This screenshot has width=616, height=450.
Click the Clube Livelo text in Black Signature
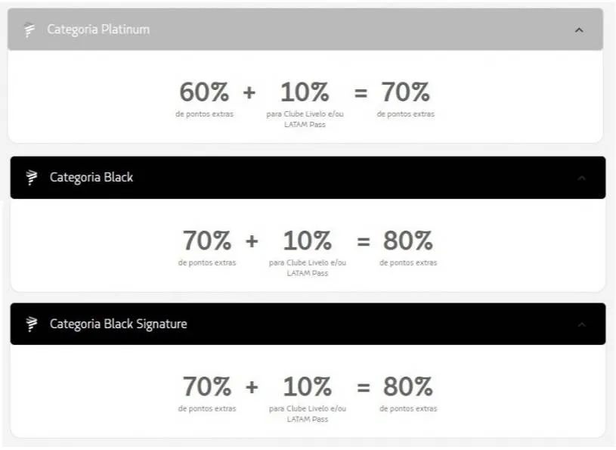[308, 413]
